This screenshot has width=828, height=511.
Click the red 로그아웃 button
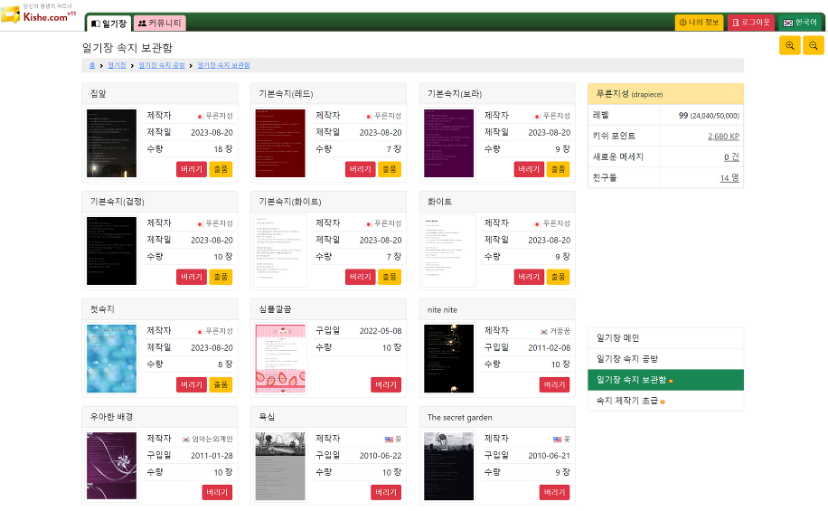pos(751,23)
